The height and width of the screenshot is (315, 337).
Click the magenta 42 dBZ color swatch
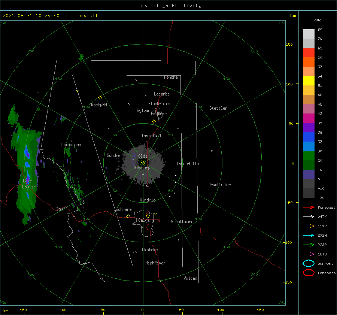click(309, 118)
